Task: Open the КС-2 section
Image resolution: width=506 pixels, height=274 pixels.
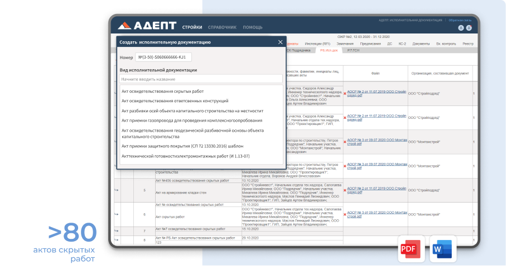Action: pyautogui.click(x=402, y=44)
